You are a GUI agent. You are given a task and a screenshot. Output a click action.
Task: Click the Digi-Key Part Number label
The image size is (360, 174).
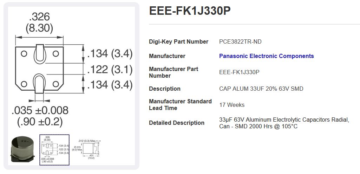[x=178, y=42]
